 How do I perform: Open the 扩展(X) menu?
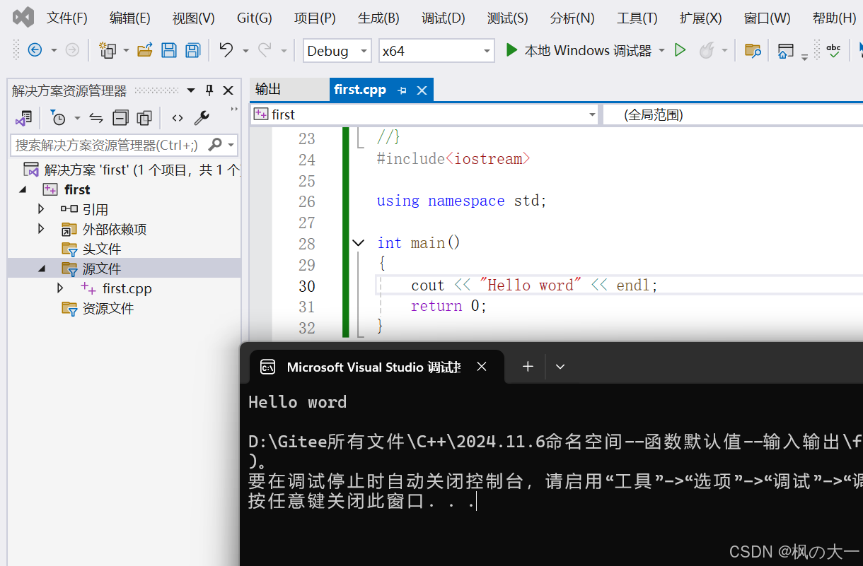[700, 18]
